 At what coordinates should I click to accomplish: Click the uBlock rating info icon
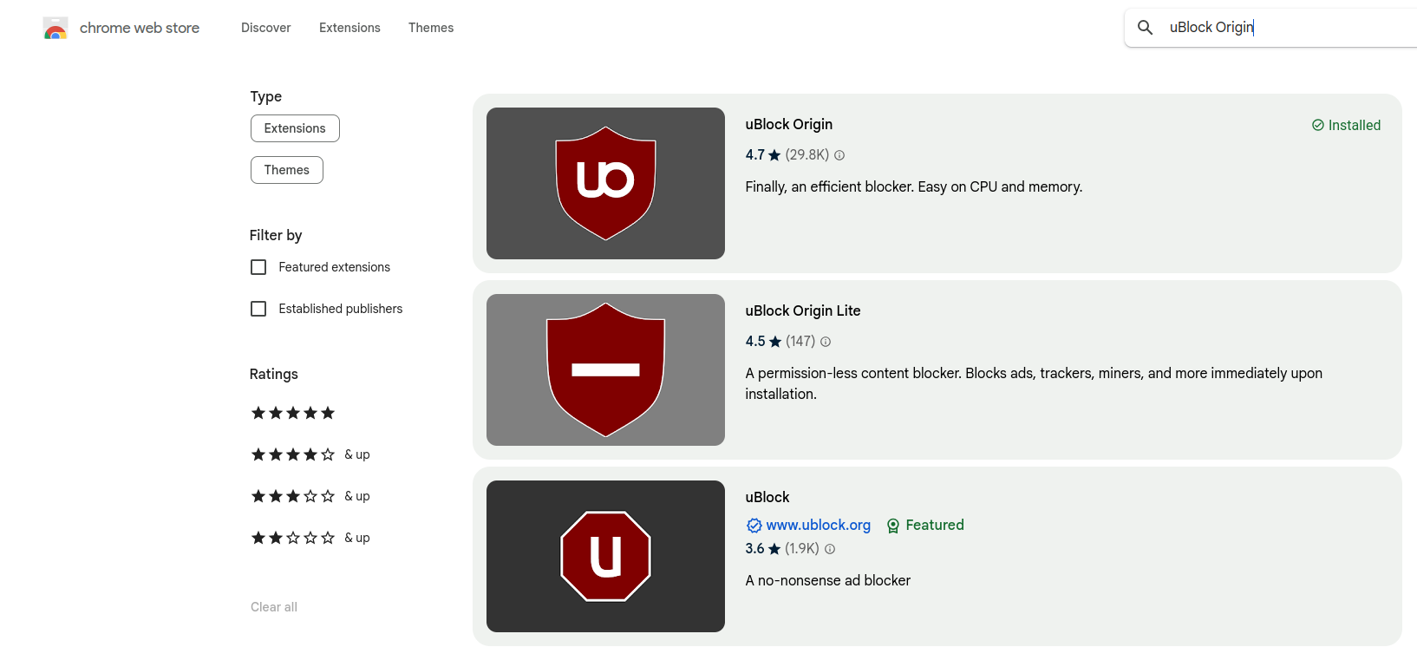[830, 549]
